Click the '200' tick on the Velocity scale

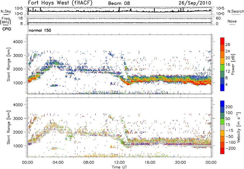pos(229,107)
